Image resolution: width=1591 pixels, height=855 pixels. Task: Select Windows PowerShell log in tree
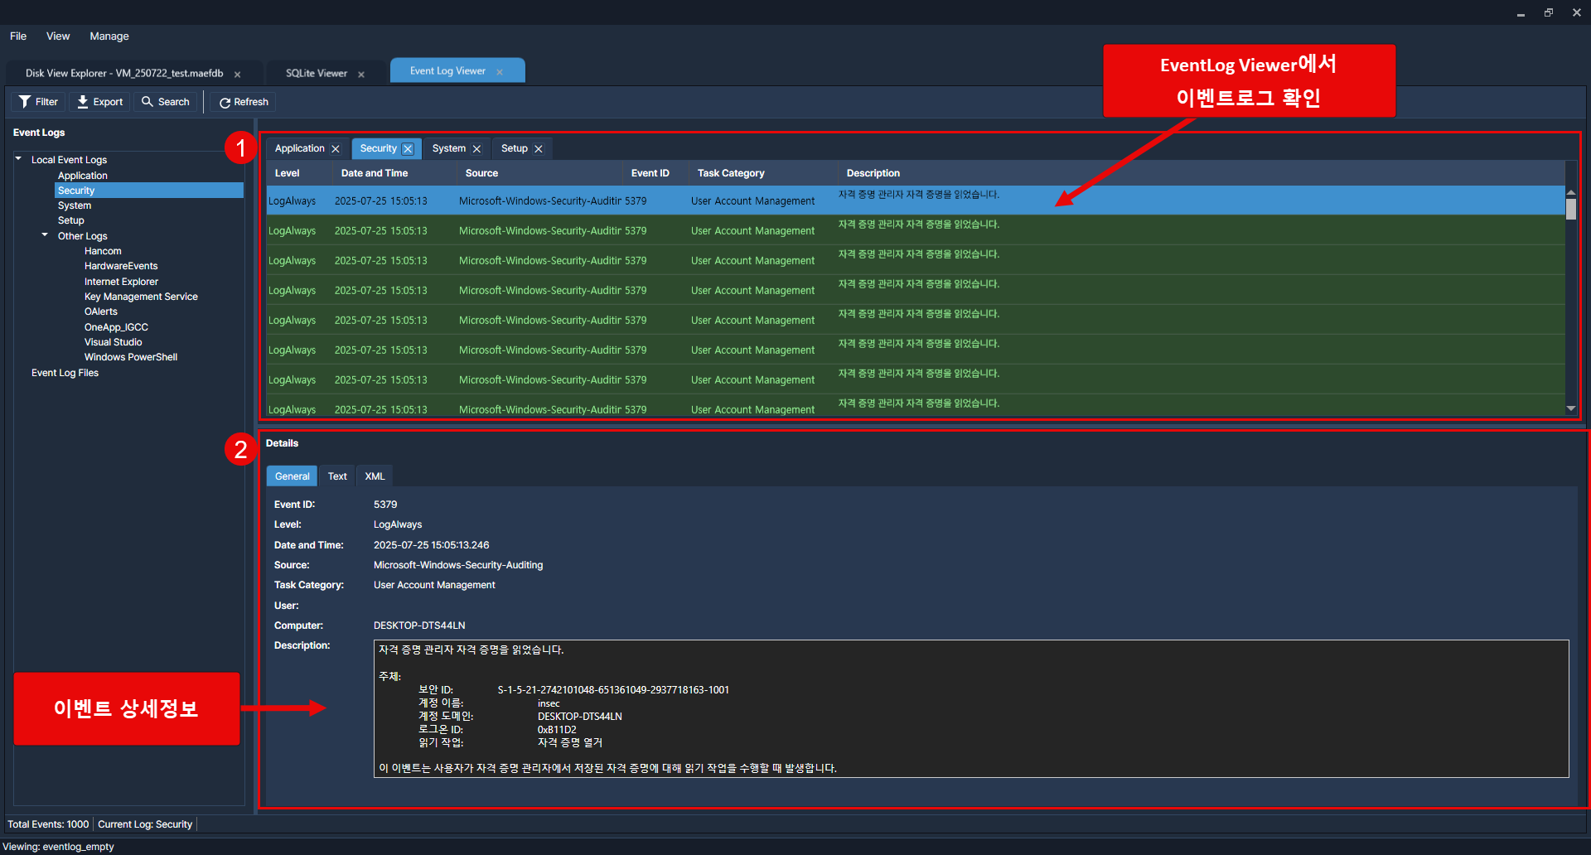click(130, 357)
